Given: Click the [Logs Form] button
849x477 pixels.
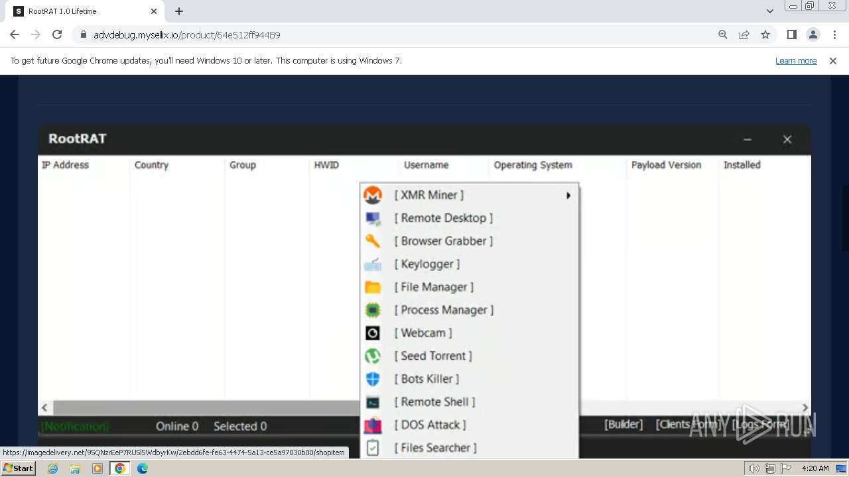Looking at the screenshot, I should pyautogui.click(x=760, y=425).
